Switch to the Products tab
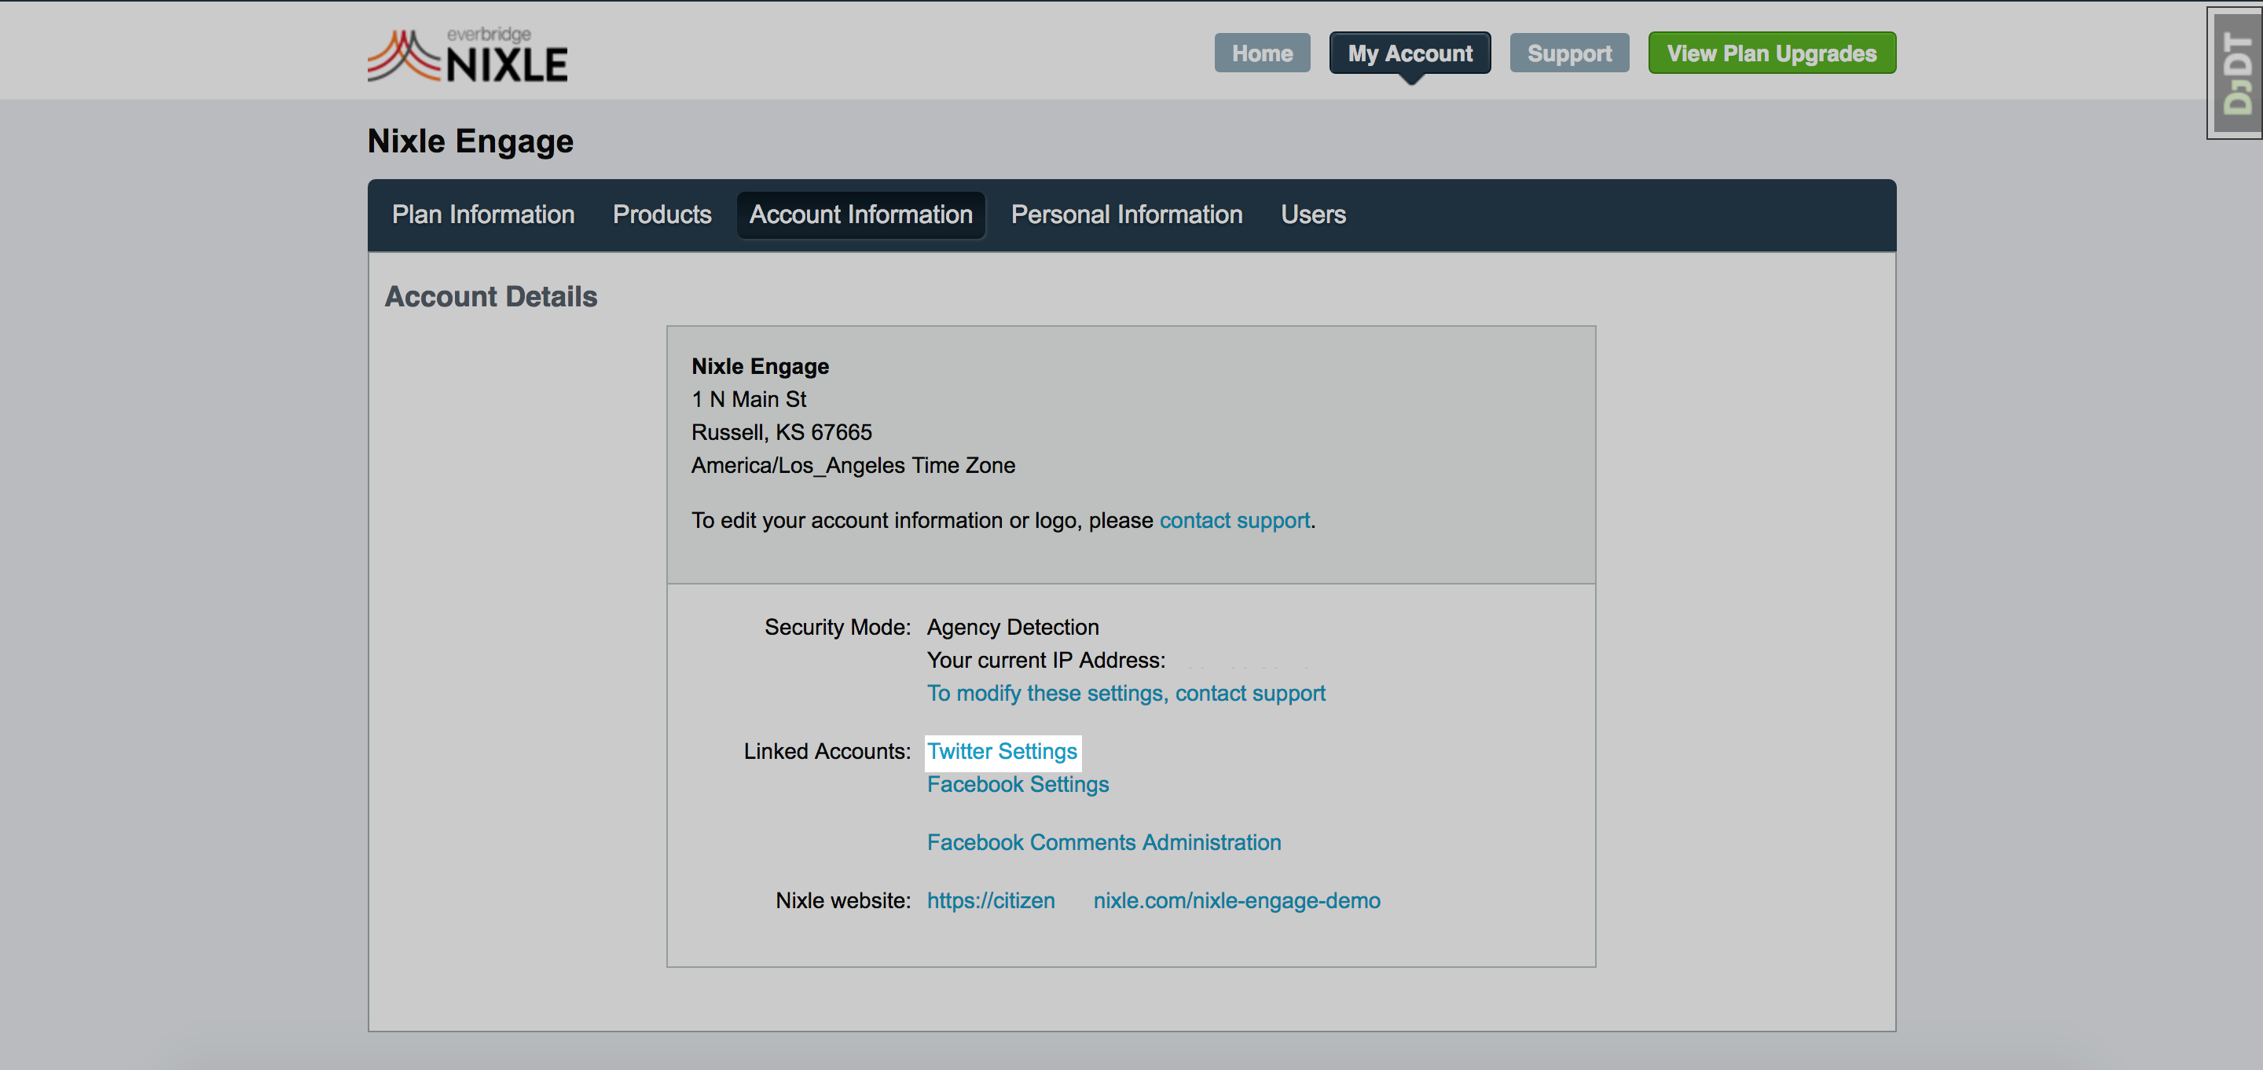Screen dimensions: 2263x1070 [x=662, y=214]
